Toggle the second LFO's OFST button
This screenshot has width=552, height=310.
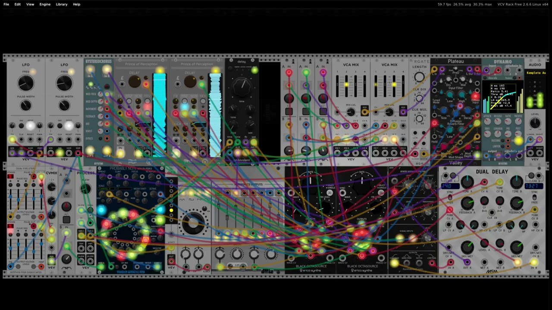coord(69,126)
